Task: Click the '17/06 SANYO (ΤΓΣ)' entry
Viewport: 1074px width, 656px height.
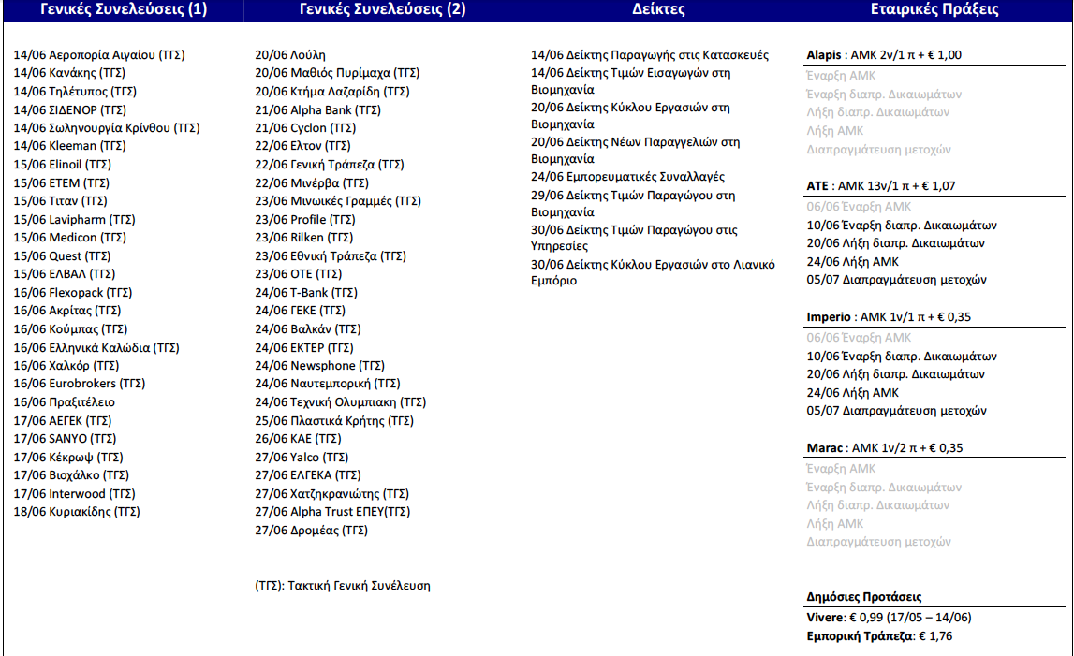Action: point(65,438)
